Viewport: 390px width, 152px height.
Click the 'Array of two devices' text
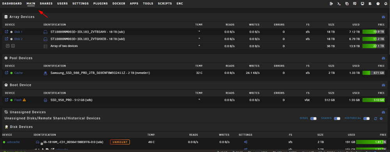click(64, 46)
